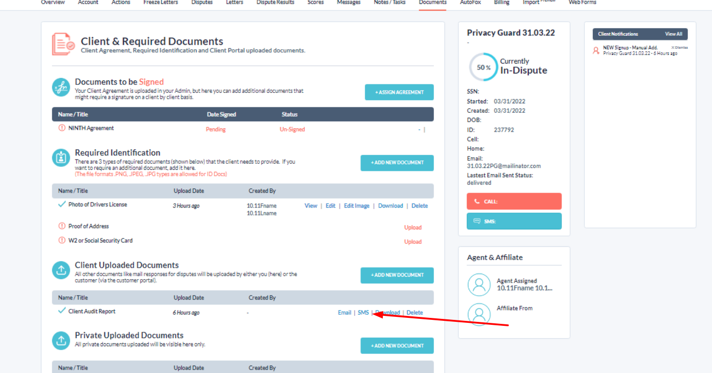Open the Billing tab
The image size is (712, 373).
(x=501, y=2)
